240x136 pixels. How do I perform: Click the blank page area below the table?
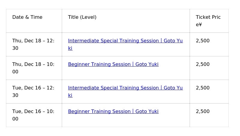click(x=120, y=132)
